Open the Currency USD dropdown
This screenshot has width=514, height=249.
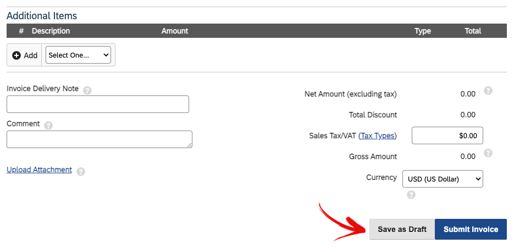(x=443, y=179)
